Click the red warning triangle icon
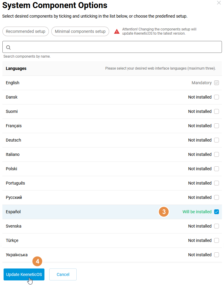This screenshot has height=287, width=224. pos(117,32)
